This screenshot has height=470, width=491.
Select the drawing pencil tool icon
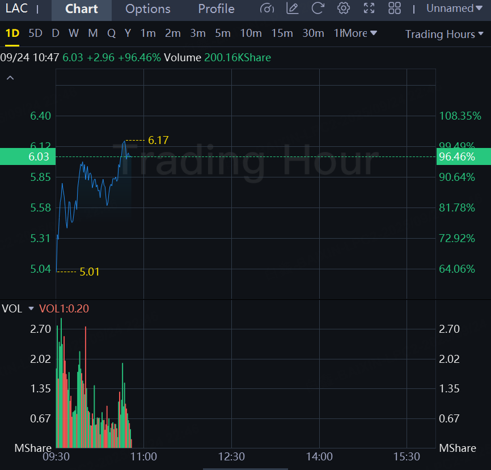(x=292, y=9)
